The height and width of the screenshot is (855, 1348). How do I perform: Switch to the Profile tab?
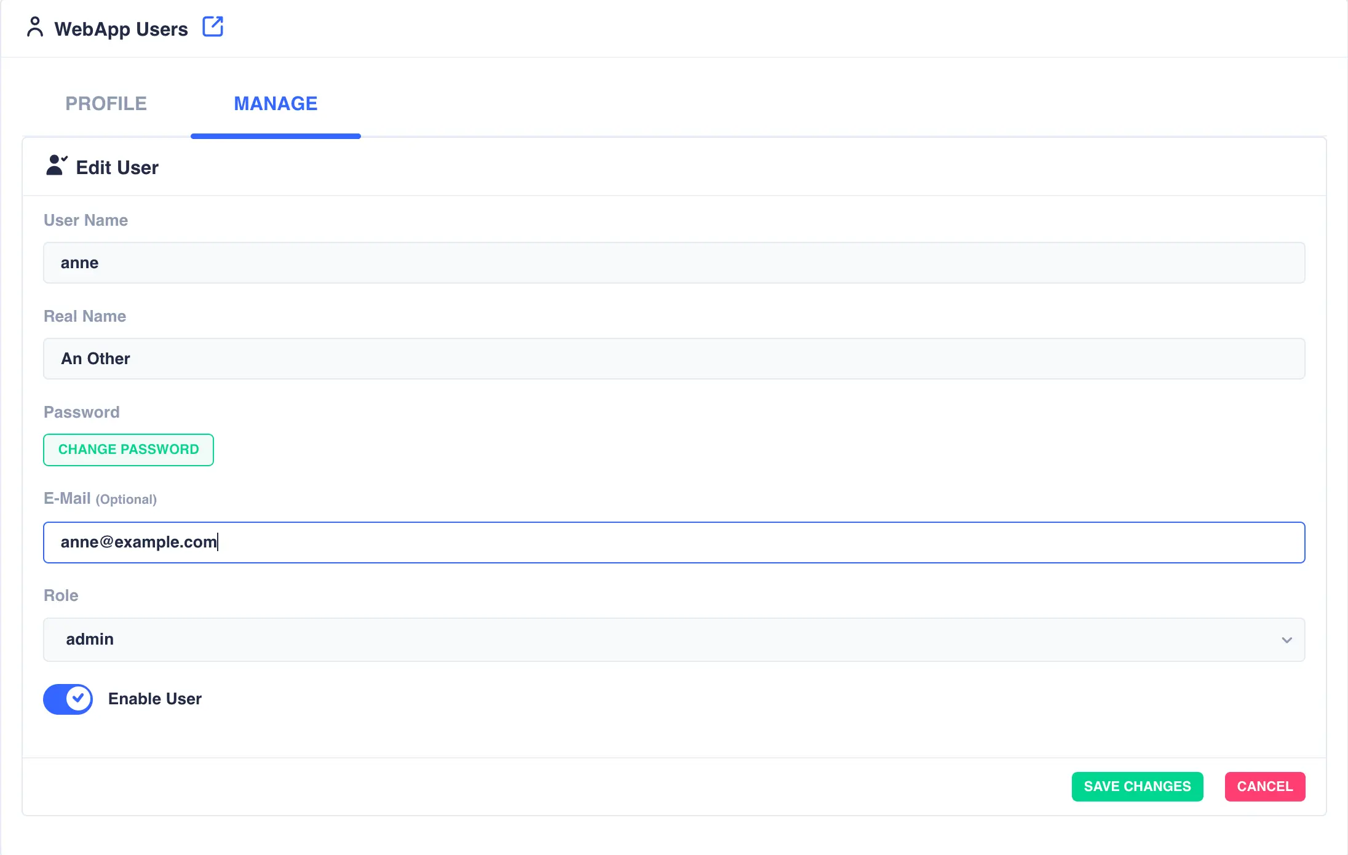pyautogui.click(x=106, y=103)
